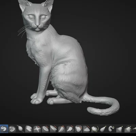Select the cone brush with yellow tip
136x136 pixels.
coord(103,129)
